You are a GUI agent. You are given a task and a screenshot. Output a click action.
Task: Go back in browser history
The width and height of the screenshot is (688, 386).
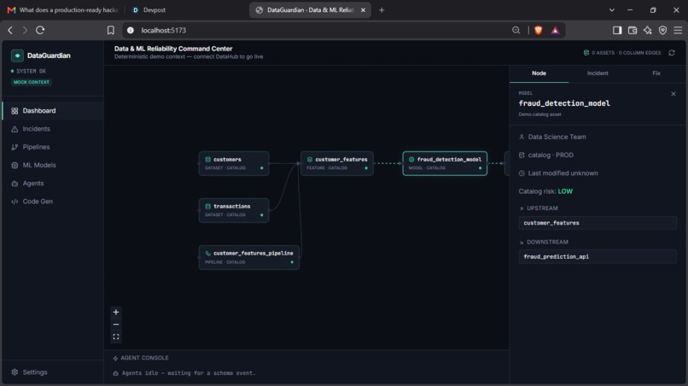[10, 30]
